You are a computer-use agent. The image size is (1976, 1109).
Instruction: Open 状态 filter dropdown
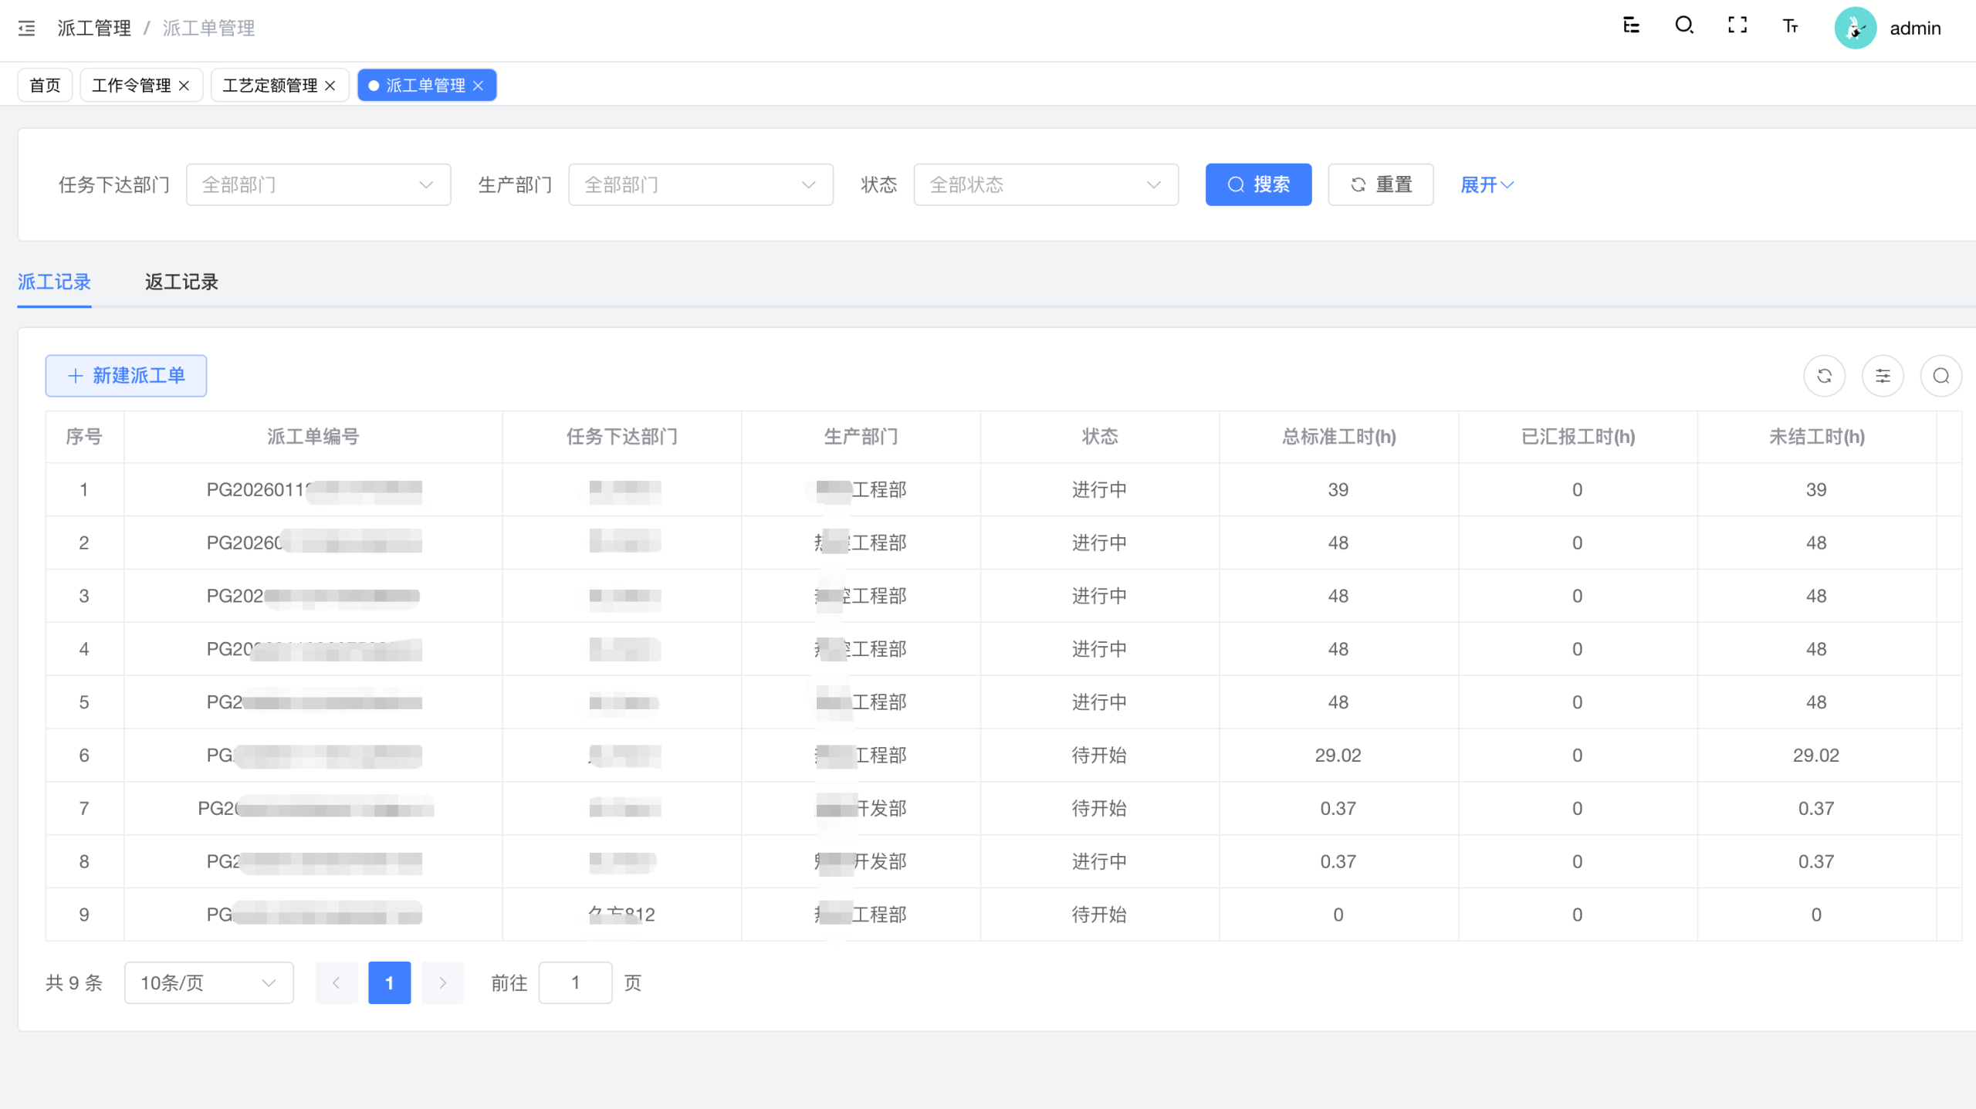point(1046,184)
